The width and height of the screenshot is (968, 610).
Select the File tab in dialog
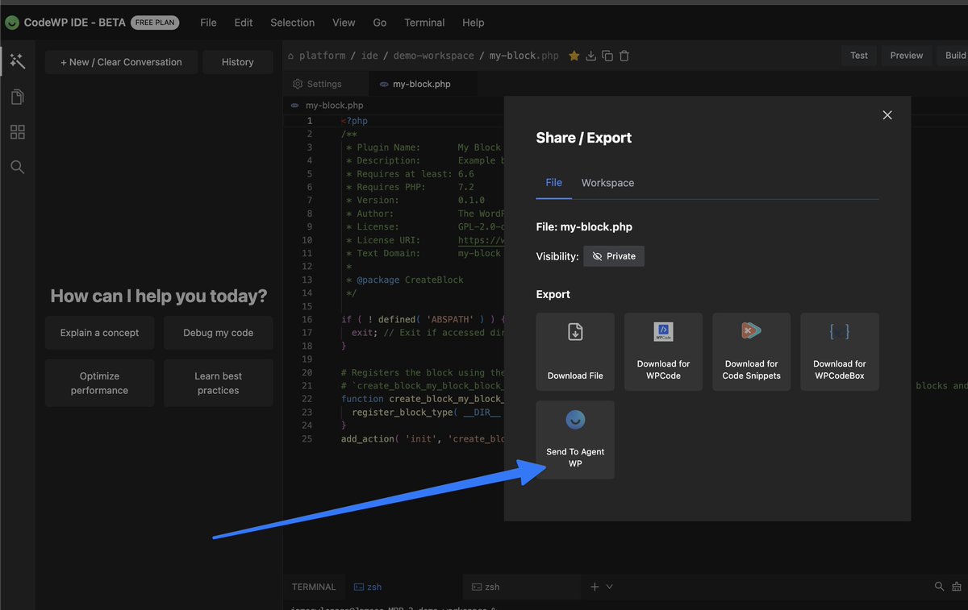click(553, 183)
